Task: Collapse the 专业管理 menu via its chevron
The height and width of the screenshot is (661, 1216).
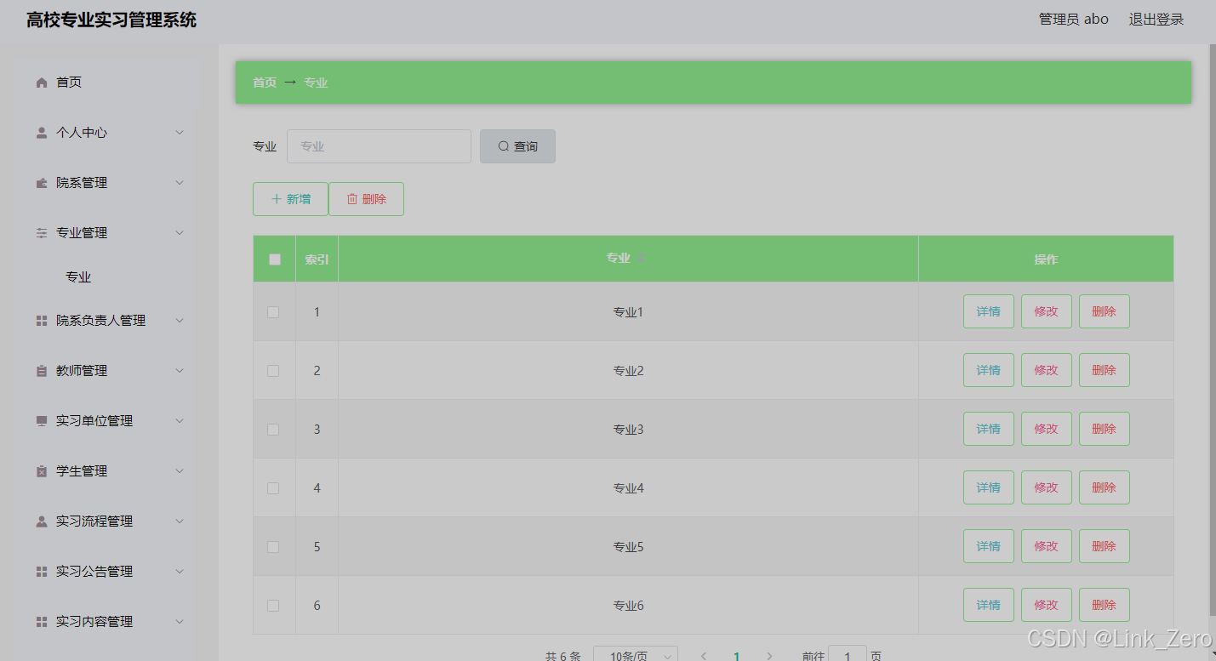Action: [x=180, y=231]
